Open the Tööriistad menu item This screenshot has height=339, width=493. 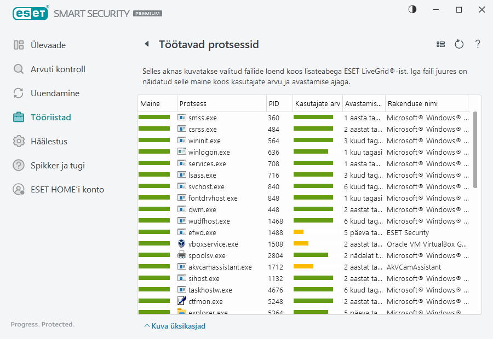50,117
